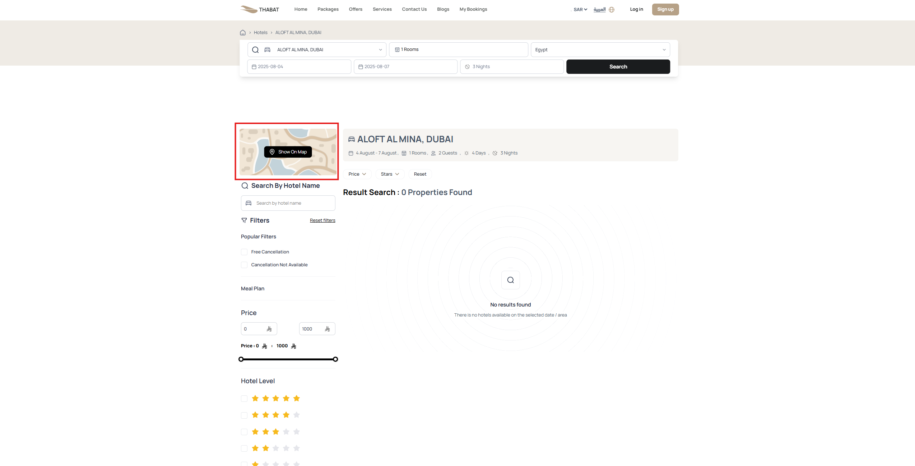Click the globe language icon
The height and width of the screenshot is (466, 915).
coord(612,10)
